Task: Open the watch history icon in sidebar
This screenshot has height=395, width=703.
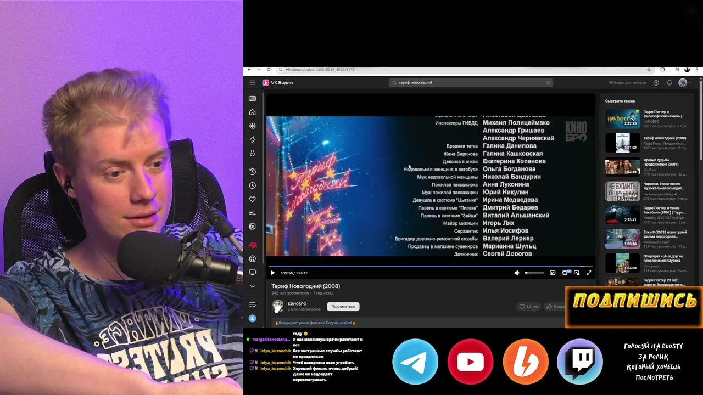Action: click(252, 172)
